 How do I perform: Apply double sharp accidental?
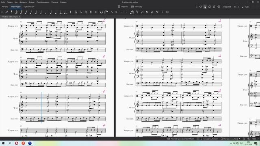point(96,12)
